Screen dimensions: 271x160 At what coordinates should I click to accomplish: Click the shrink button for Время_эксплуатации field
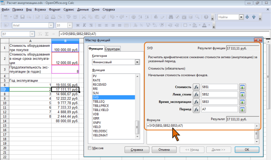243,102
